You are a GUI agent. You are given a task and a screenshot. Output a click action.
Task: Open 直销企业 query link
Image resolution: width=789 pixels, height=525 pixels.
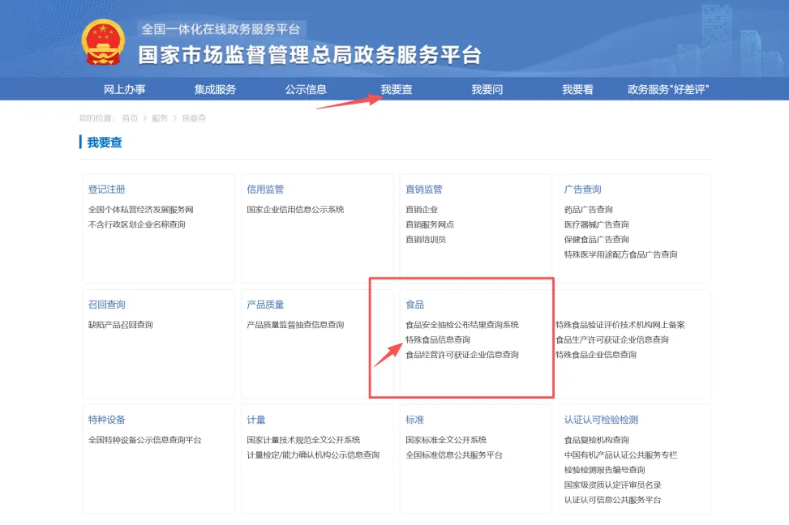point(420,208)
